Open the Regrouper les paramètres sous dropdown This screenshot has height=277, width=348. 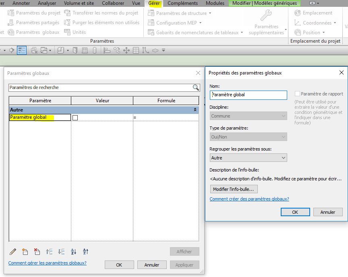coord(248,158)
